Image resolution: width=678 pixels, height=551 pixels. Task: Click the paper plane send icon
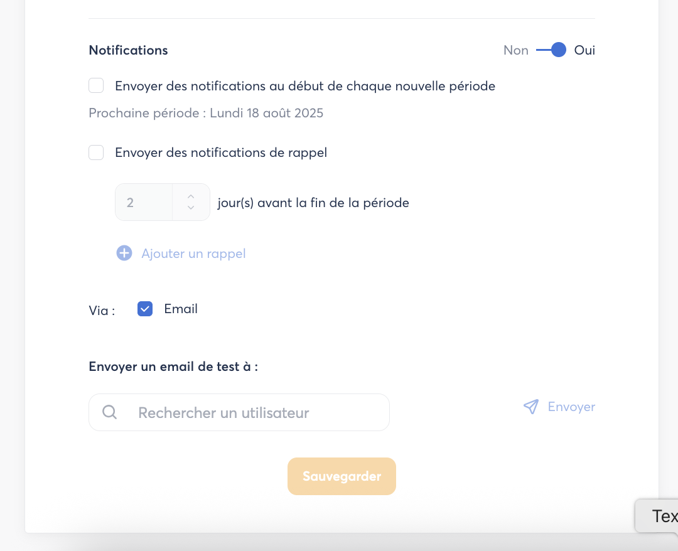coord(531,407)
